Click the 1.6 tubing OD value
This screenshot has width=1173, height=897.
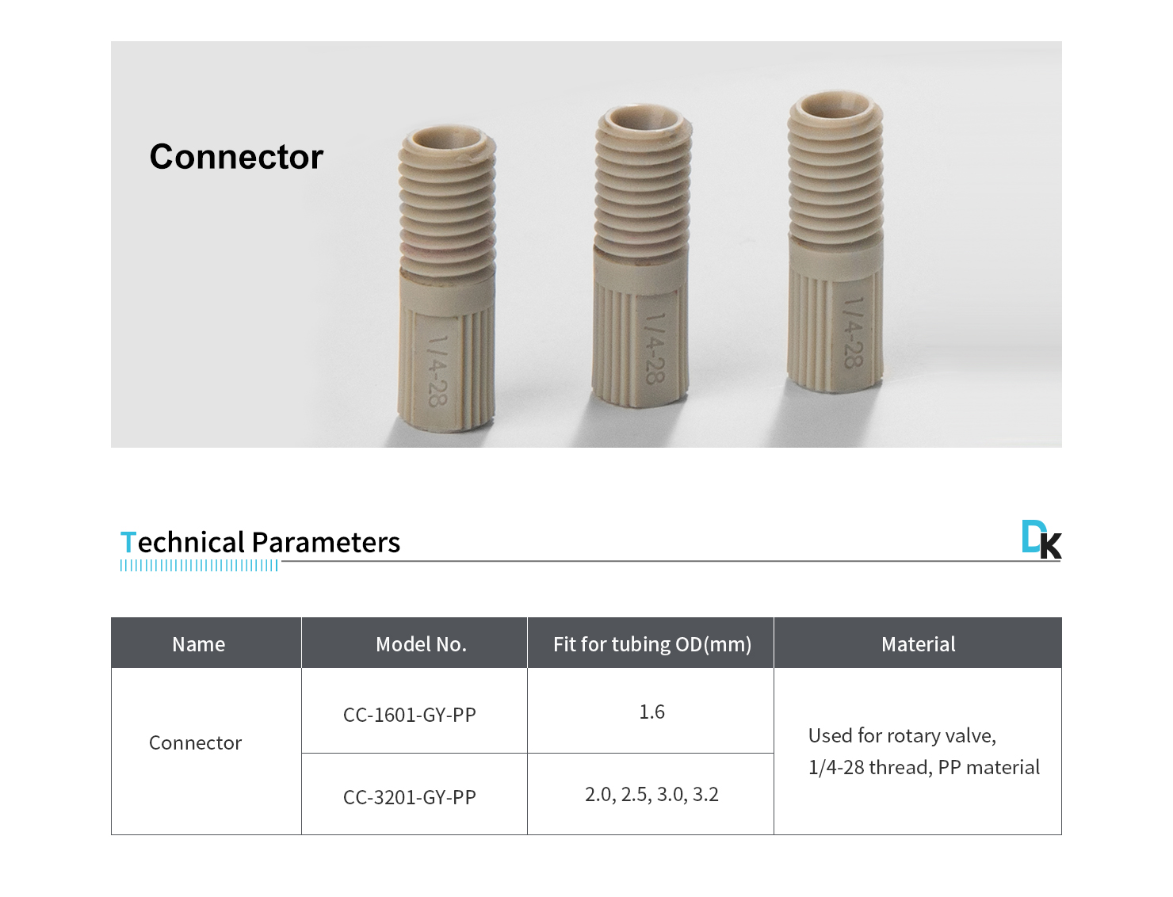[x=651, y=712]
